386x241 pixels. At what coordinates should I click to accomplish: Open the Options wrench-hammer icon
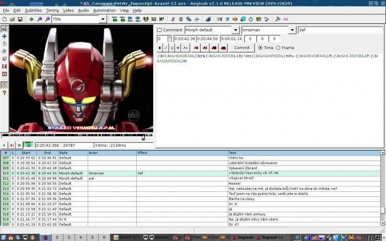[x=278, y=19]
